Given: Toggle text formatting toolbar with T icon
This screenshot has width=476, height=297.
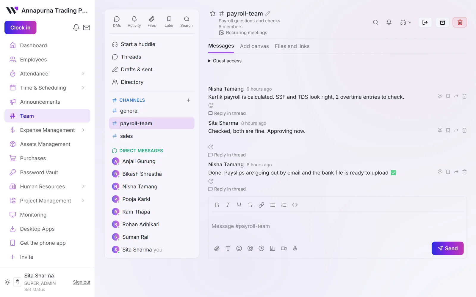Looking at the screenshot, I should click(228, 248).
